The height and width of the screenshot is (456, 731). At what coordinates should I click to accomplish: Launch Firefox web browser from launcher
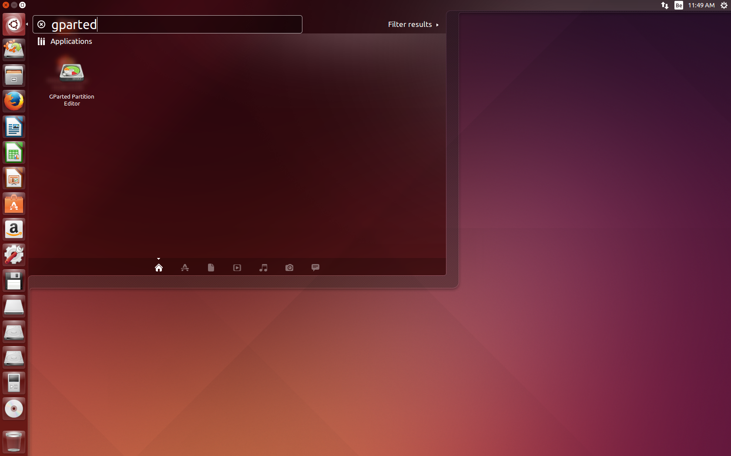click(14, 101)
